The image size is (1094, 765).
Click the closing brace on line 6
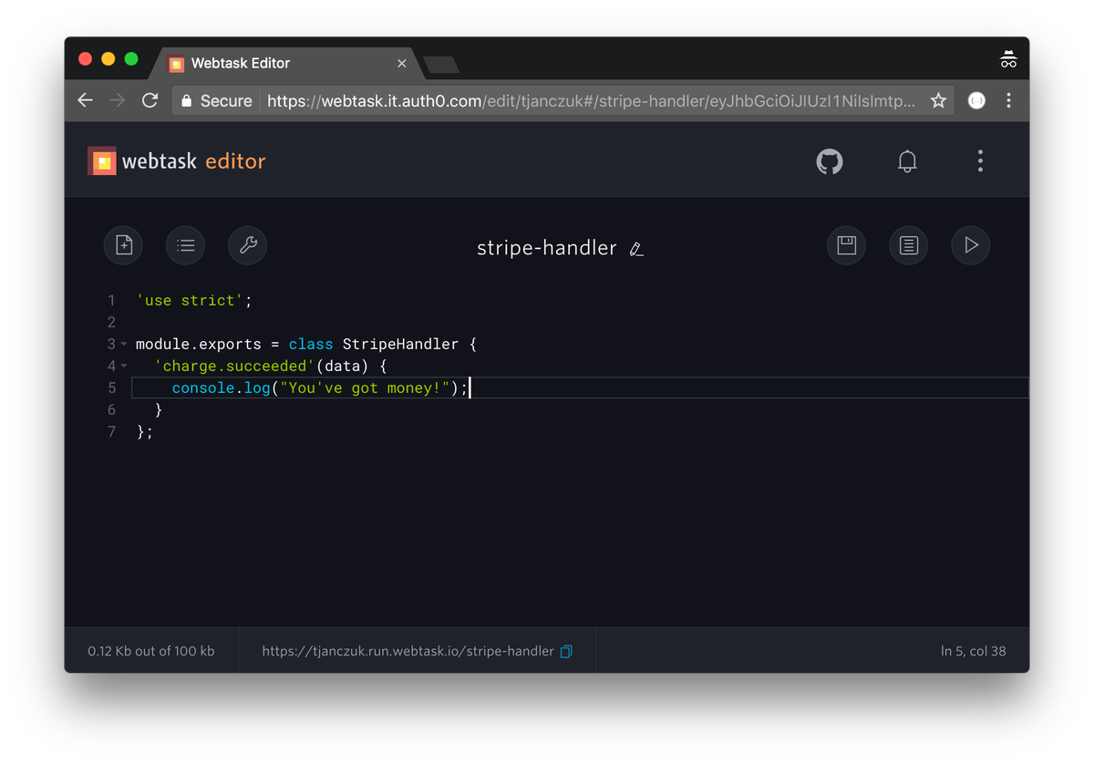159,409
